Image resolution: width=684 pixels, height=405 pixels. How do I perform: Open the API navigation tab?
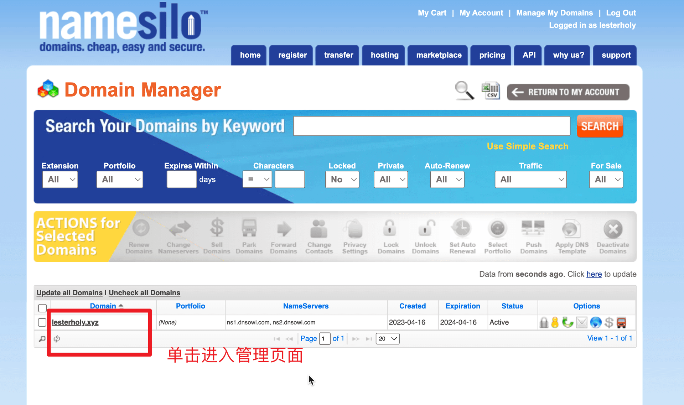point(528,55)
